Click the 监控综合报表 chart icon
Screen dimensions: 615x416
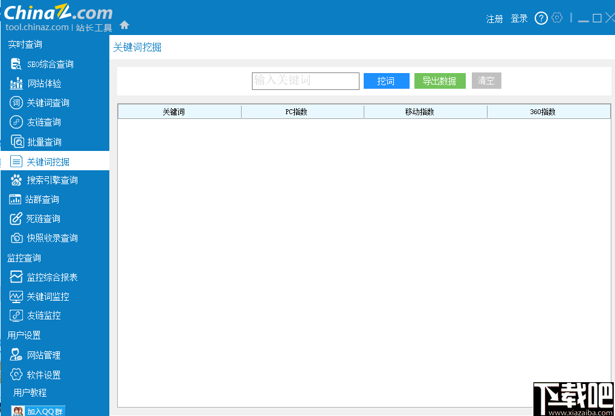click(16, 277)
